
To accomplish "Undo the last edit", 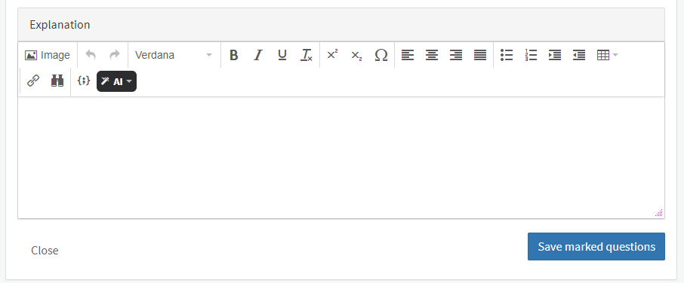I will (91, 55).
